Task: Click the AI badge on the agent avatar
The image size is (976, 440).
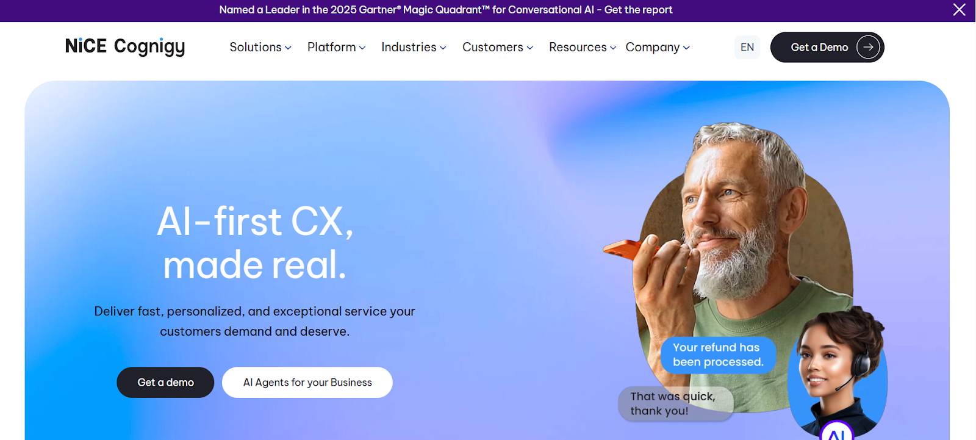Action: (x=836, y=432)
